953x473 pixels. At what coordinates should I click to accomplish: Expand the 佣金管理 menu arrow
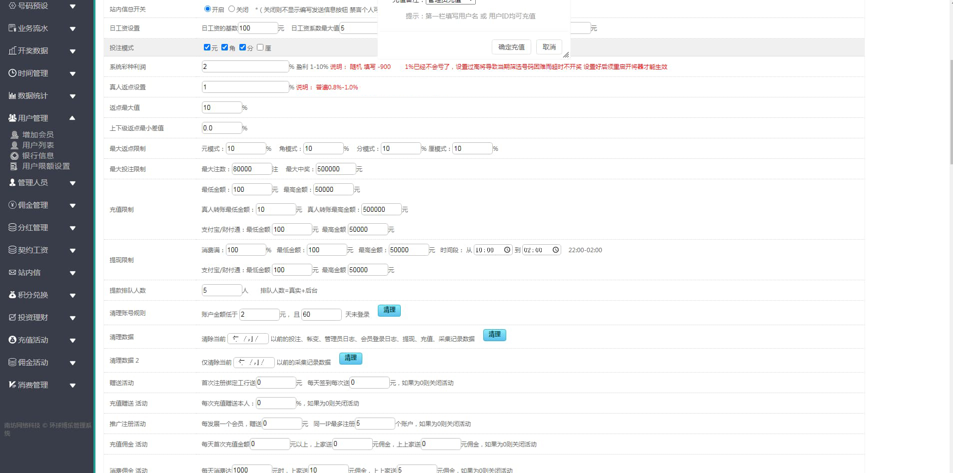(x=72, y=205)
